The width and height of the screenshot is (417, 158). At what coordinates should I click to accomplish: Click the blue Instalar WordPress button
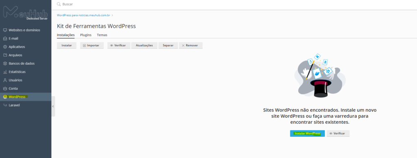point(307,134)
